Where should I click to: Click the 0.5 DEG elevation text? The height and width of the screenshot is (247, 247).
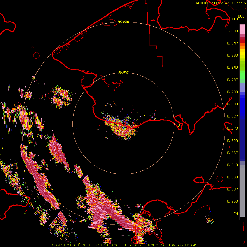132,245
